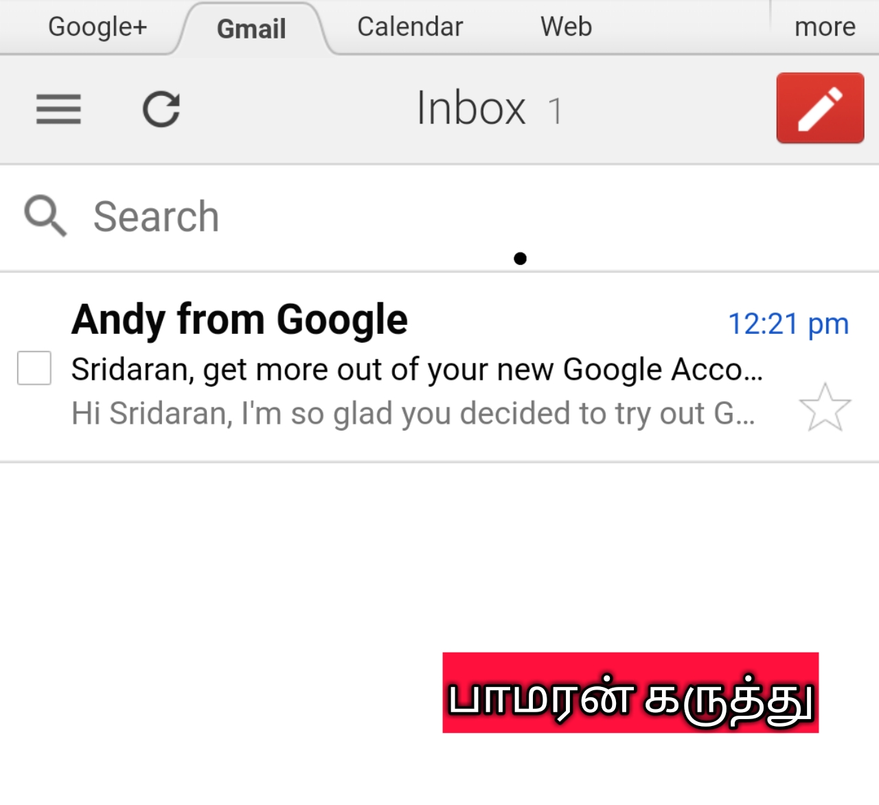This screenshot has width=879, height=805.
Task: Star the Andy from Google email
Action: (x=825, y=407)
